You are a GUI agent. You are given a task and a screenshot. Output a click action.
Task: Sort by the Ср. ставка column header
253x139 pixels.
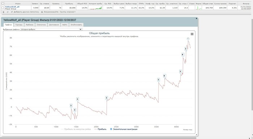click(44, 4)
